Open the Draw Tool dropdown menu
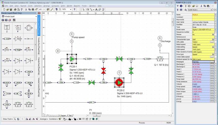The width and height of the screenshot is (218, 125). (x=8, y=119)
